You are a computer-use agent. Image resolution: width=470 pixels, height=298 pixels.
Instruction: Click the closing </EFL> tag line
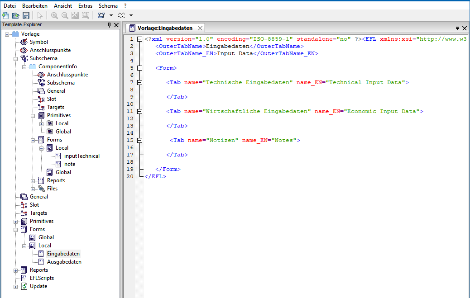pyautogui.click(x=155, y=176)
